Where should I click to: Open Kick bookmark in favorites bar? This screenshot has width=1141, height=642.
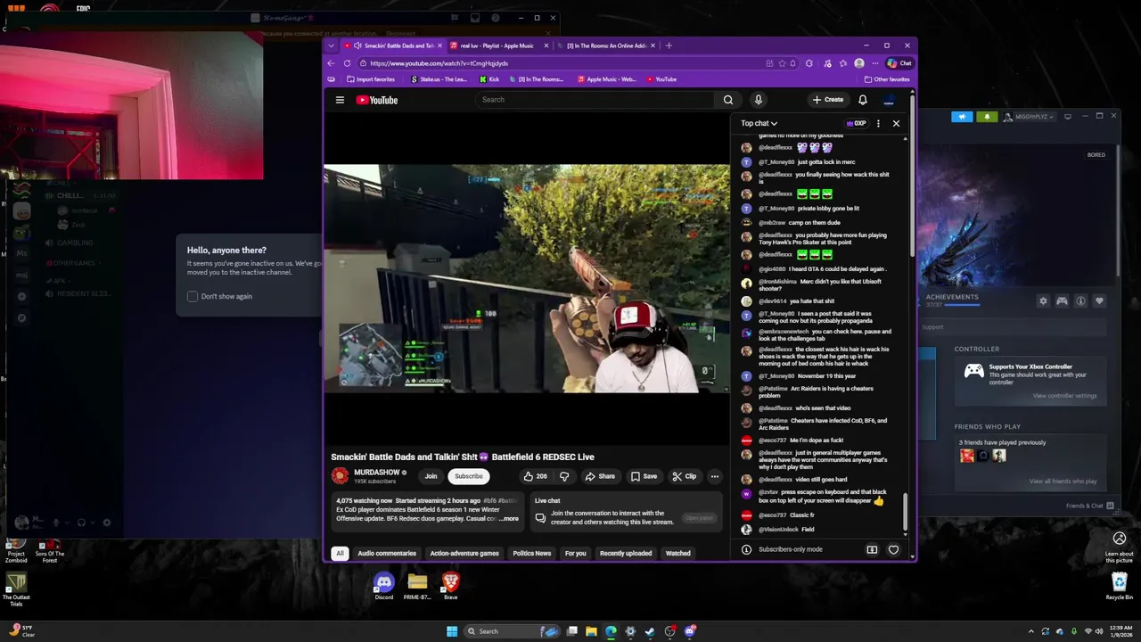click(489, 79)
